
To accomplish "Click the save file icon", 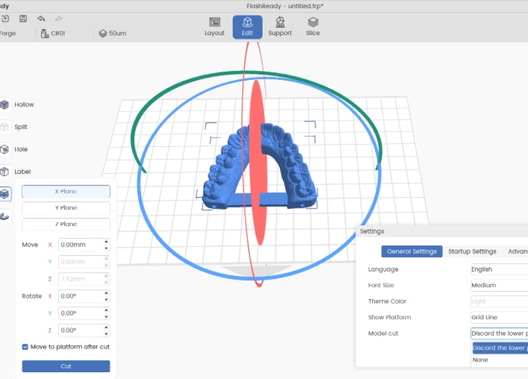I will pyautogui.click(x=23, y=18).
